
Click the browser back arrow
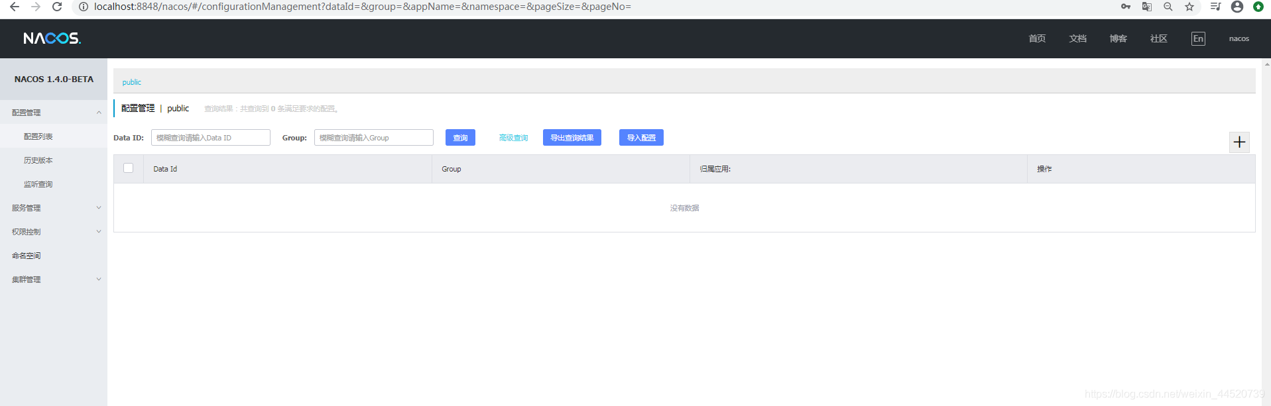click(x=14, y=7)
